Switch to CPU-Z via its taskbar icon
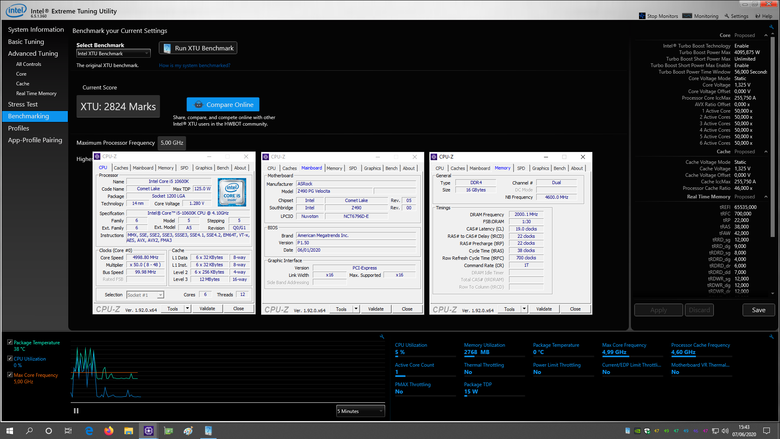This screenshot has height=439, width=780. click(148, 431)
